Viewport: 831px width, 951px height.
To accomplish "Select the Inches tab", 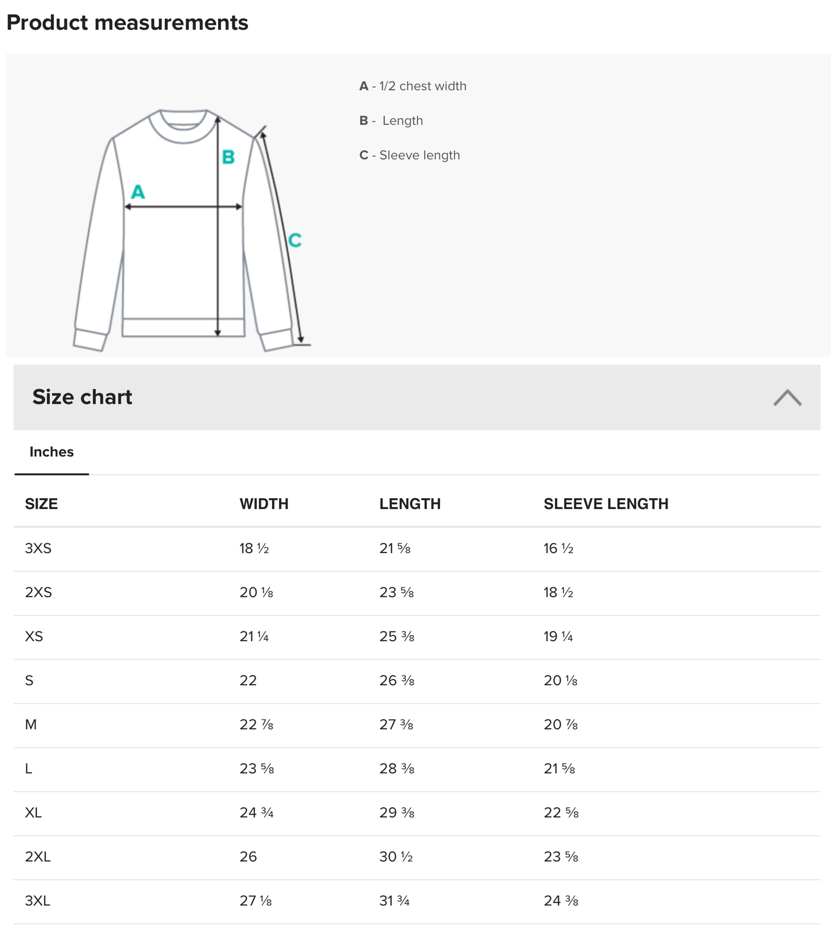I will point(51,452).
